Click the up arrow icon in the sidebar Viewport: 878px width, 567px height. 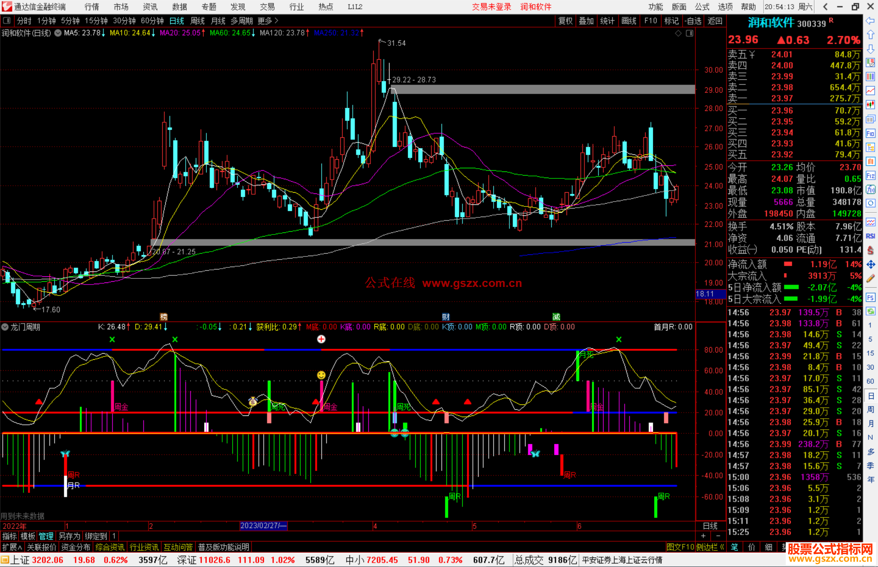[x=870, y=35]
